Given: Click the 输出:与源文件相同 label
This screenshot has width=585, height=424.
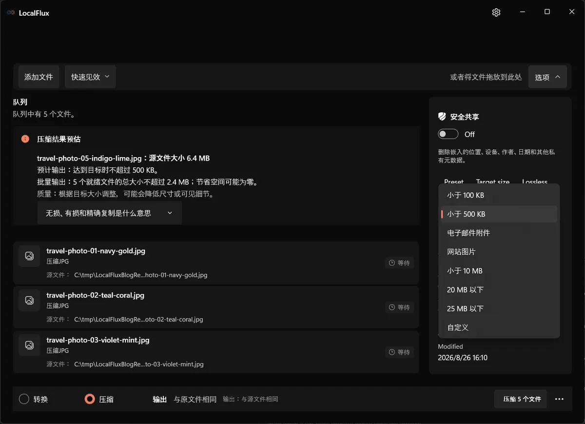Looking at the screenshot, I should 251,399.
